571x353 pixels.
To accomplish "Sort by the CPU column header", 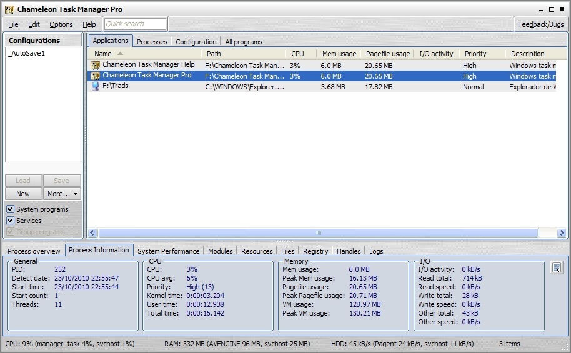I will [x=300, y=54].
